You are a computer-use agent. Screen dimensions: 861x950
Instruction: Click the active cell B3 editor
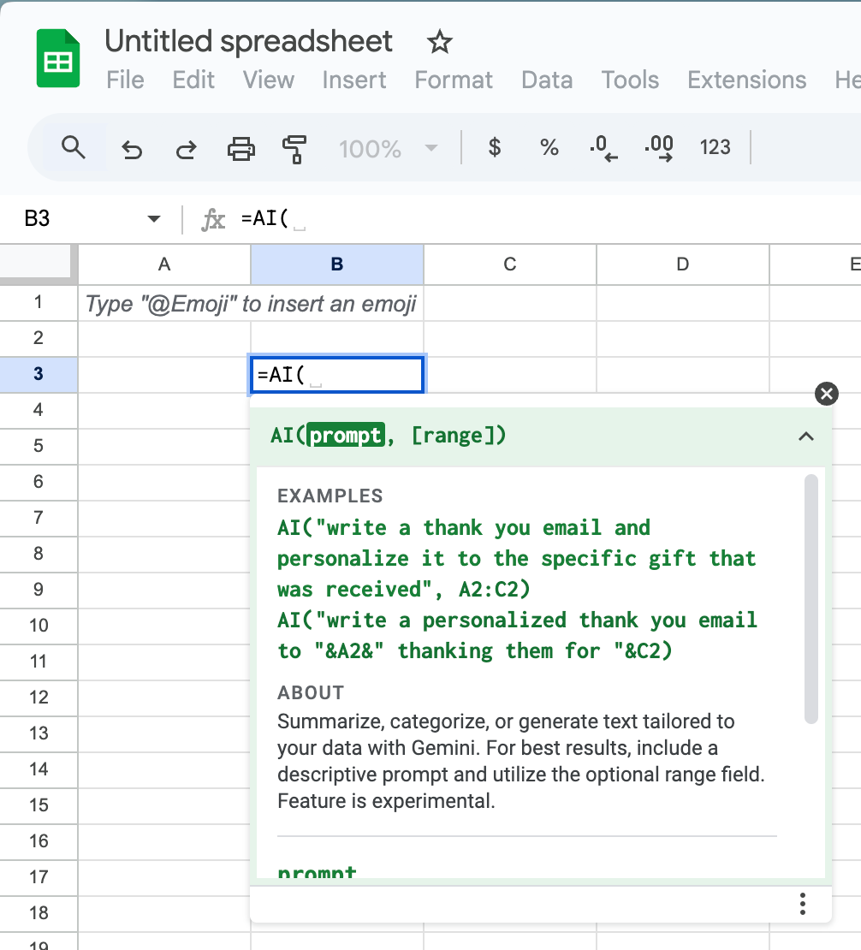[337, 374]
